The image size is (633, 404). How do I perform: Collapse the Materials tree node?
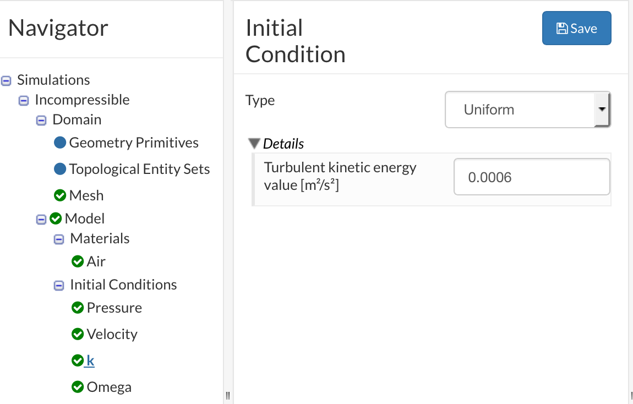(59, 239)
